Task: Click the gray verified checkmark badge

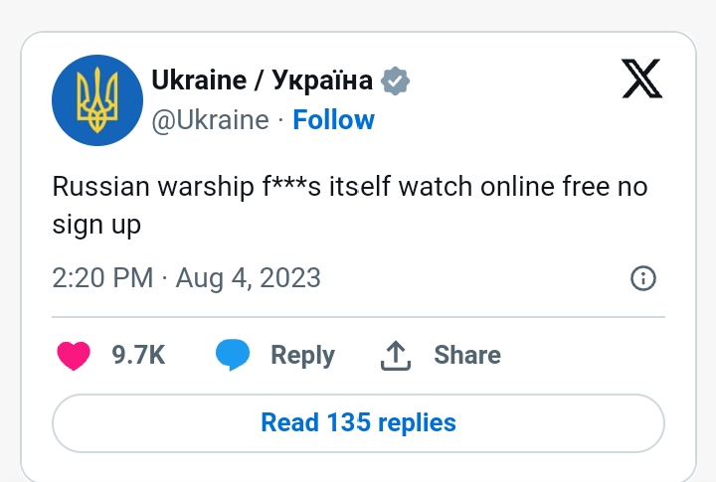Action: coord(395,80)
